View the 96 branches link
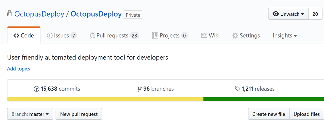324x122 pixels. pos(156,89)
